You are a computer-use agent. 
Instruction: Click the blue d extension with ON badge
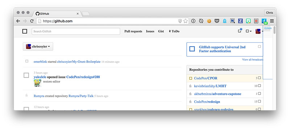coord(265,22)
